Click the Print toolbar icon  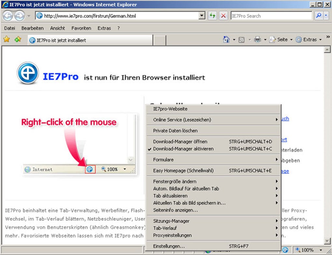257,40
